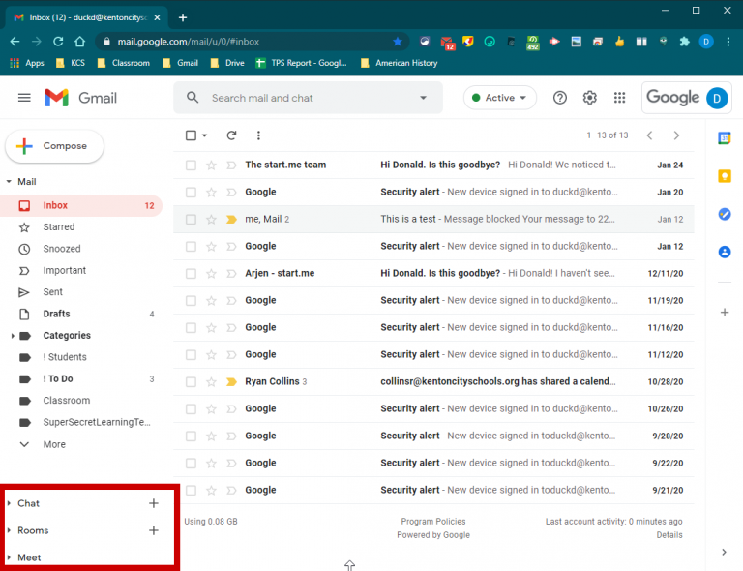The width and height of the screenshot is (743, 571).
Task: Check the Google email dated 9/21/20
Action: pos(191,490)
